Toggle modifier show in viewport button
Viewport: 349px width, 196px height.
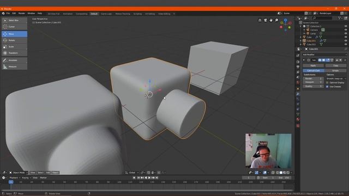(x=323, y=60)
